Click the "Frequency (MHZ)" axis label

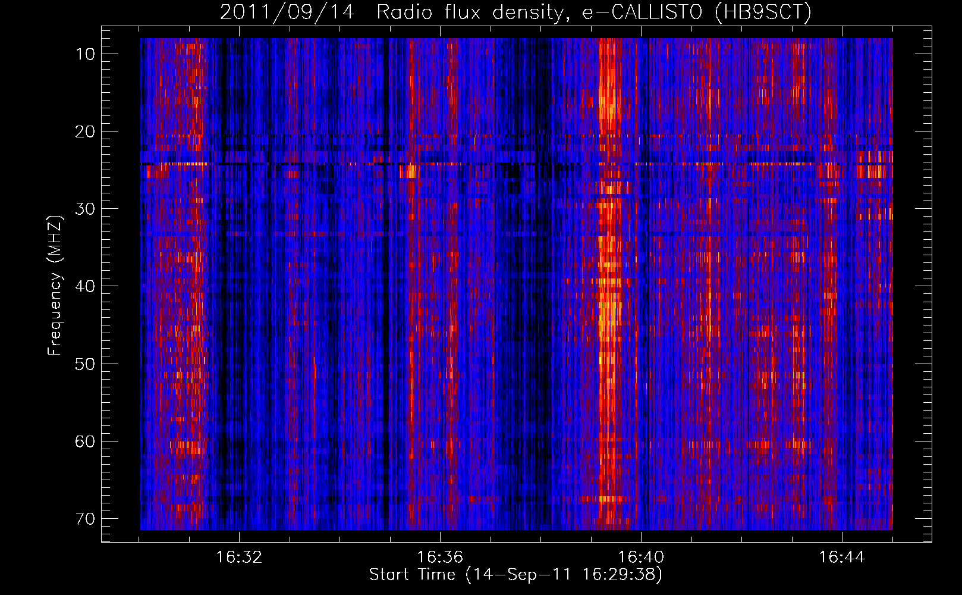55,286
